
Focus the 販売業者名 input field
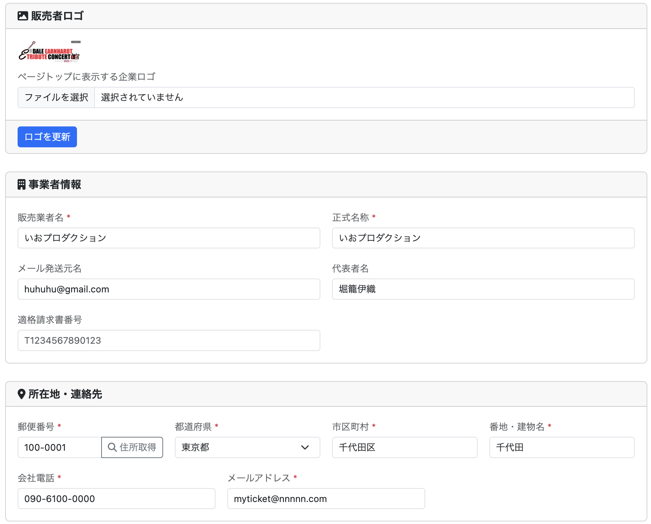[169, 238]
